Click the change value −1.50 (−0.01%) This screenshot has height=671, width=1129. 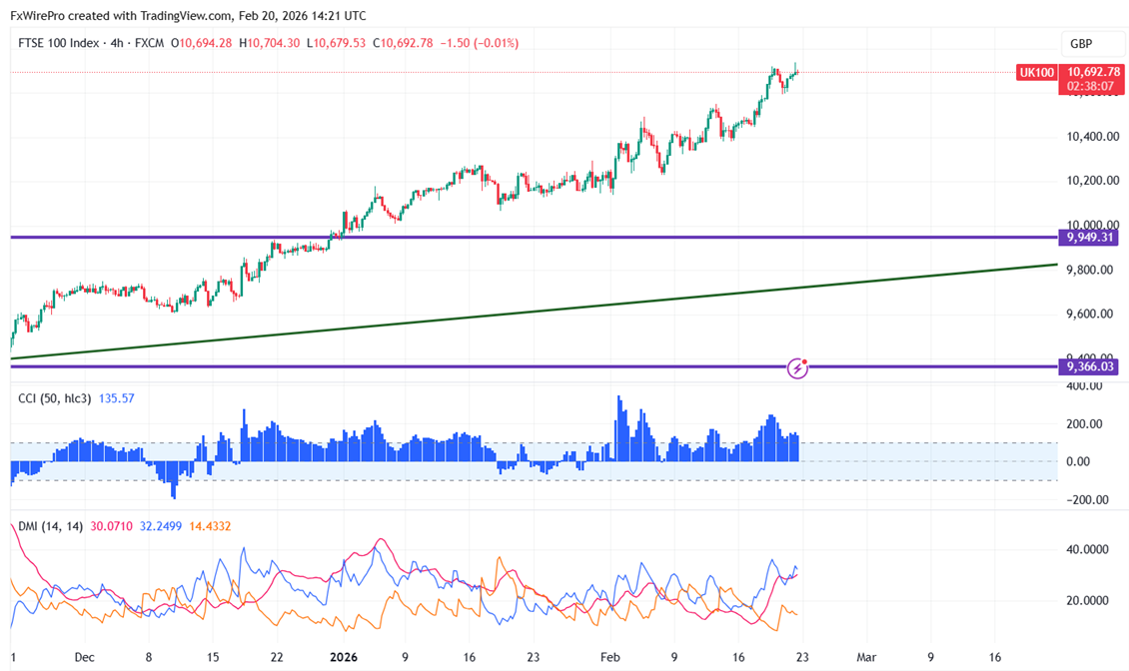click(479, 43)
